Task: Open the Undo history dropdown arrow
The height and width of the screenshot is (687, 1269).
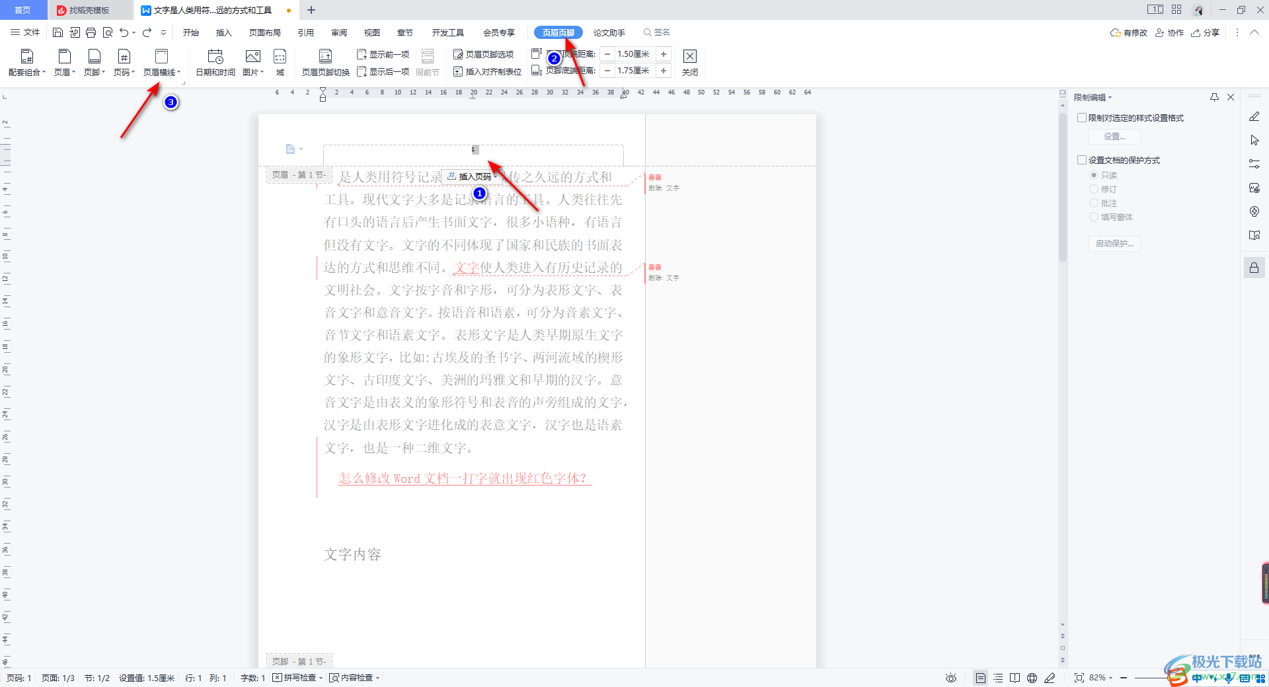Action: click(x=134, y=32)
